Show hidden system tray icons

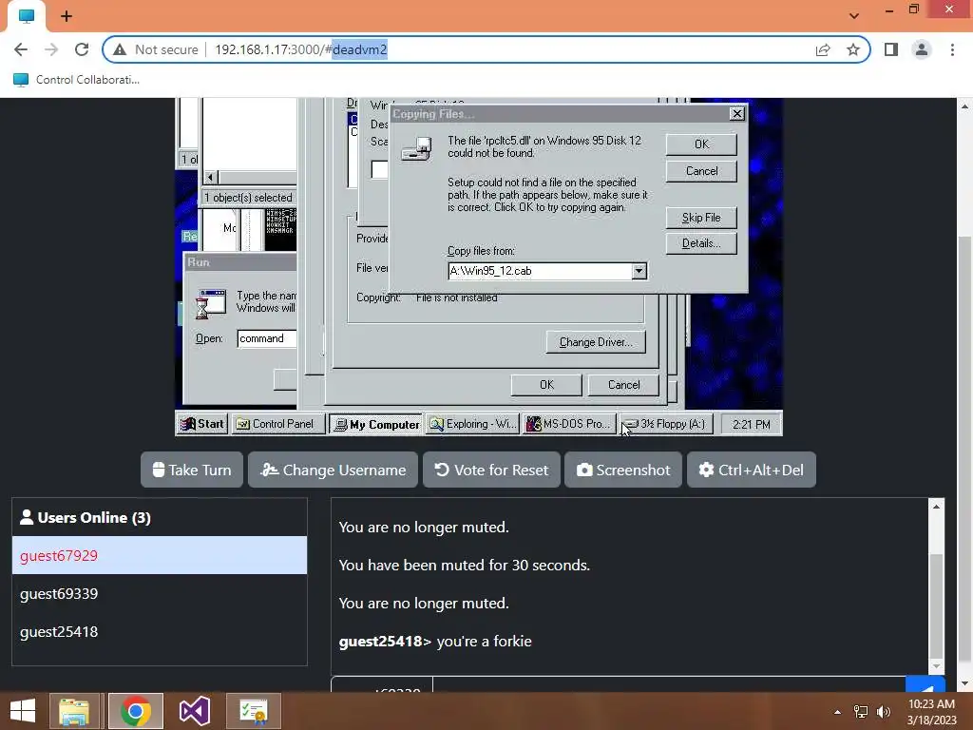837,712
